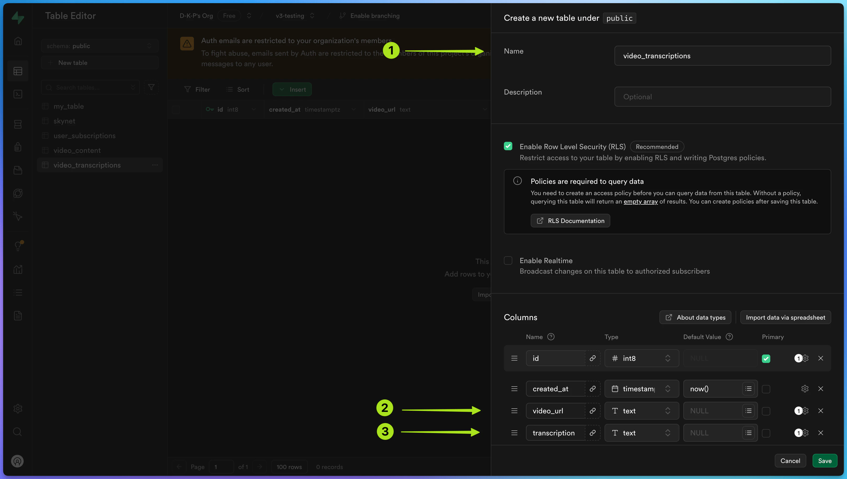
Task: Click the Description optional input field
Action: (722, 97)
